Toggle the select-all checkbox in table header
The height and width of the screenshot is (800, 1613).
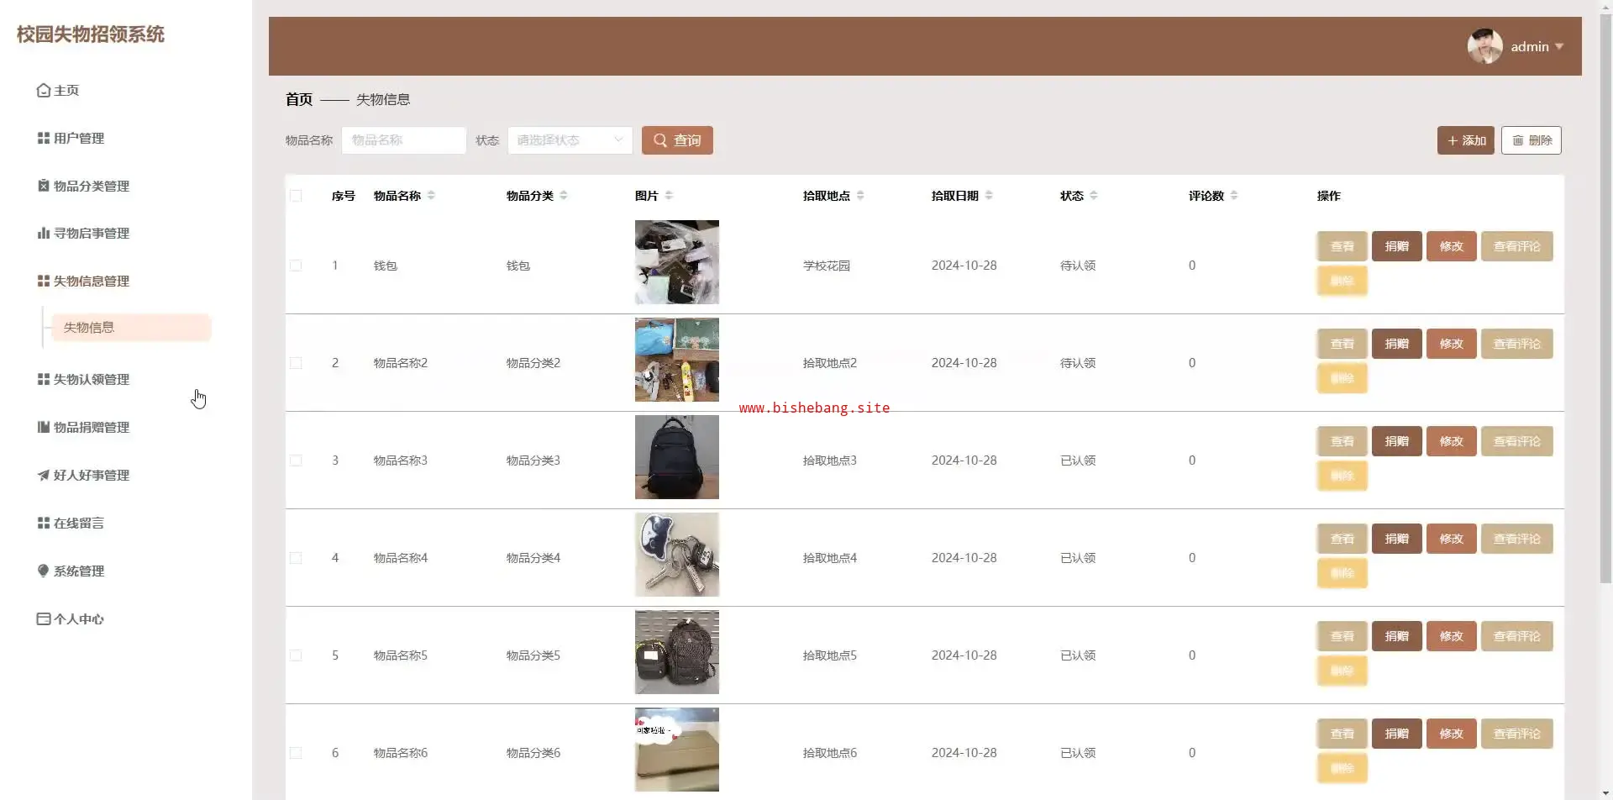(x=296, y=196)
